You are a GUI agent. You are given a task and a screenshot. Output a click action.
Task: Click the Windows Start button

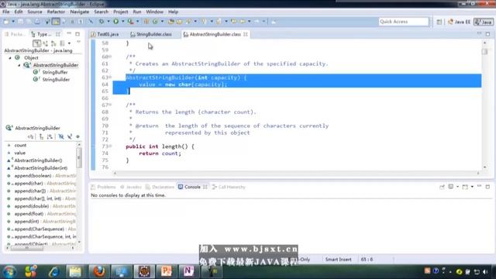(9, 272)
